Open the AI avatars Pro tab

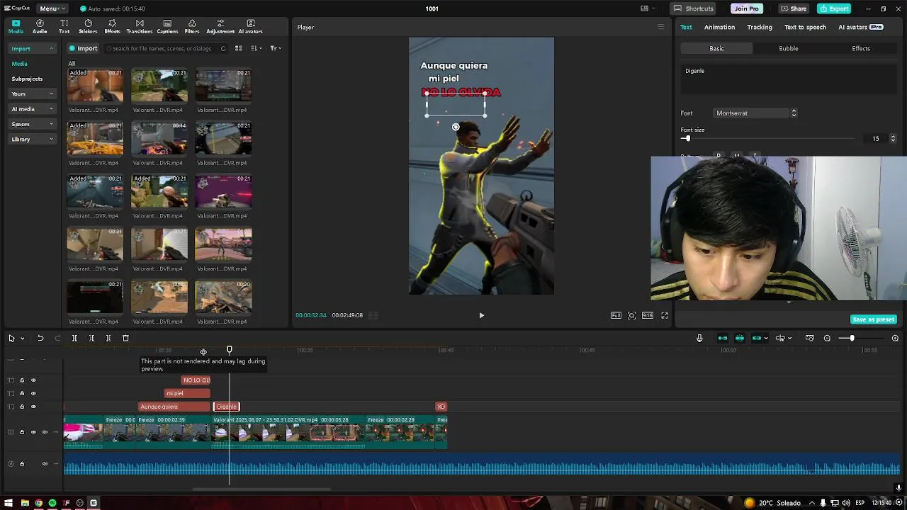(x=860, y=27)
